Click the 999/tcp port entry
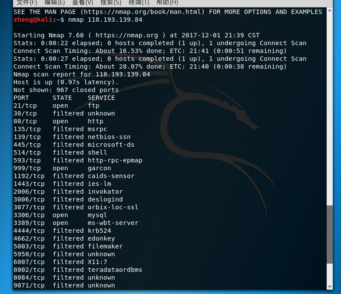Viewport: 341px width, 294px height. (x=27, y=168)
